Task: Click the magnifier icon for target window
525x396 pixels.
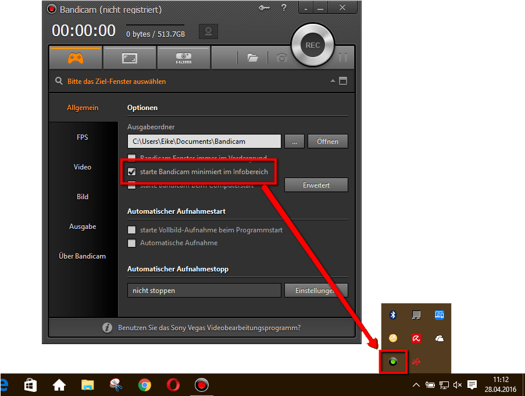Action: pos(59,81)
